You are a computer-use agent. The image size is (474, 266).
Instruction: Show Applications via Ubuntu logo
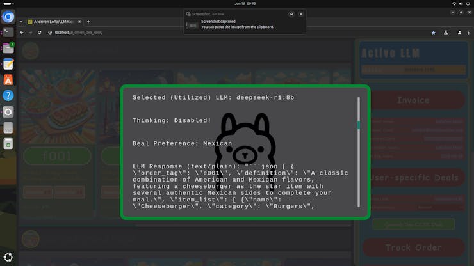pos(8,257)
